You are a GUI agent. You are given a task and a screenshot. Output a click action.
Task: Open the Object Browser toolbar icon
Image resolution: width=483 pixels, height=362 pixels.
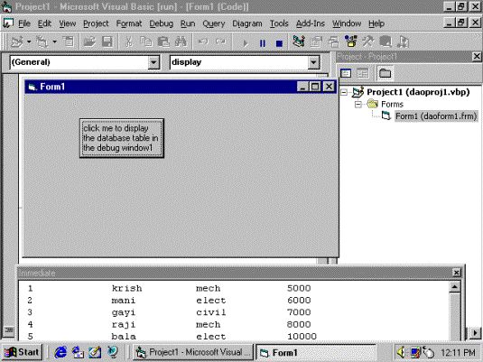coord(351,42)
